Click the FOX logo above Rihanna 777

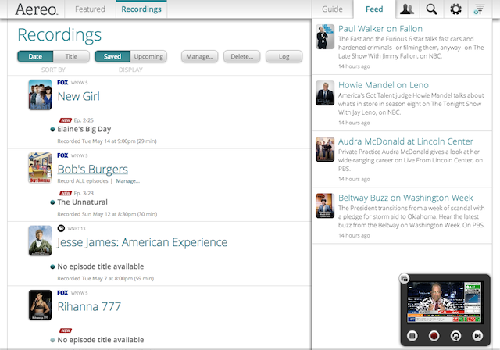tap(62, 293)
